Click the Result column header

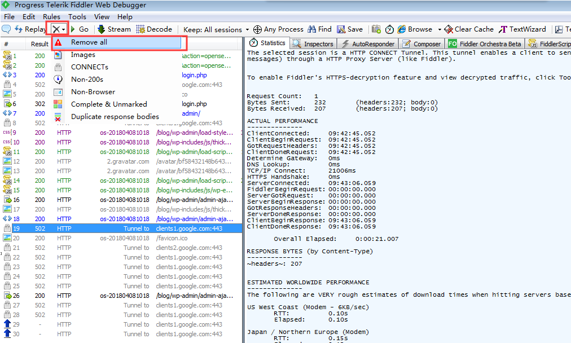tap(39, 44)
